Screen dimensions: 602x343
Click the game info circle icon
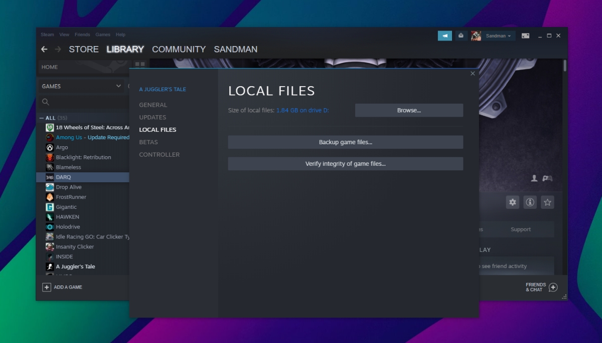click(x=530, y=202)
